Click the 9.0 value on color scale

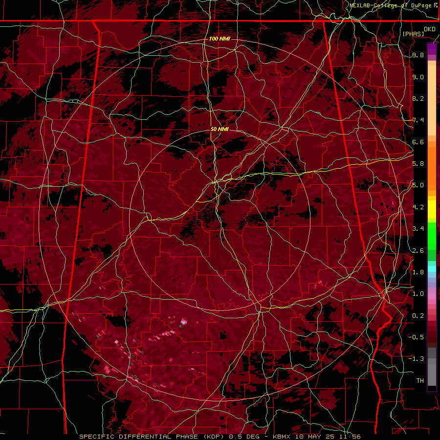coord(418,77)
